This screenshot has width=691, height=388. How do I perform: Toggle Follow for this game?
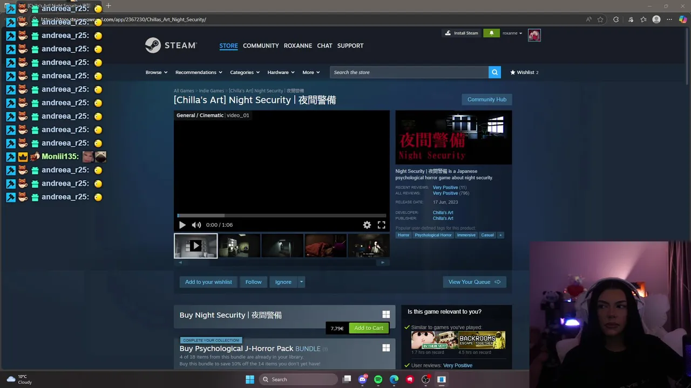253,282
